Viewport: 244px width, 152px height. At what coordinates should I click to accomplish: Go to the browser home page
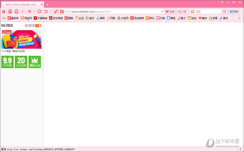tap(4, 11)
